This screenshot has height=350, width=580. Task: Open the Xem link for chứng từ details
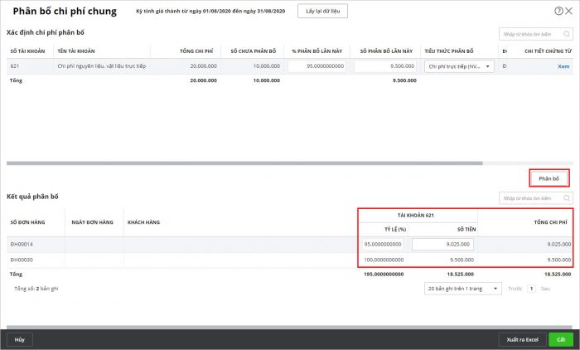(x=563, y=66)
